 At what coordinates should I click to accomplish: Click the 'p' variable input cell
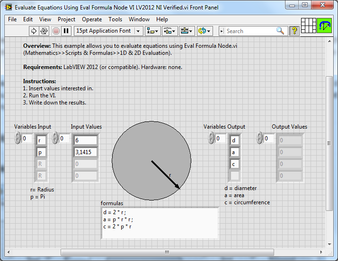(x=41, y=152)
